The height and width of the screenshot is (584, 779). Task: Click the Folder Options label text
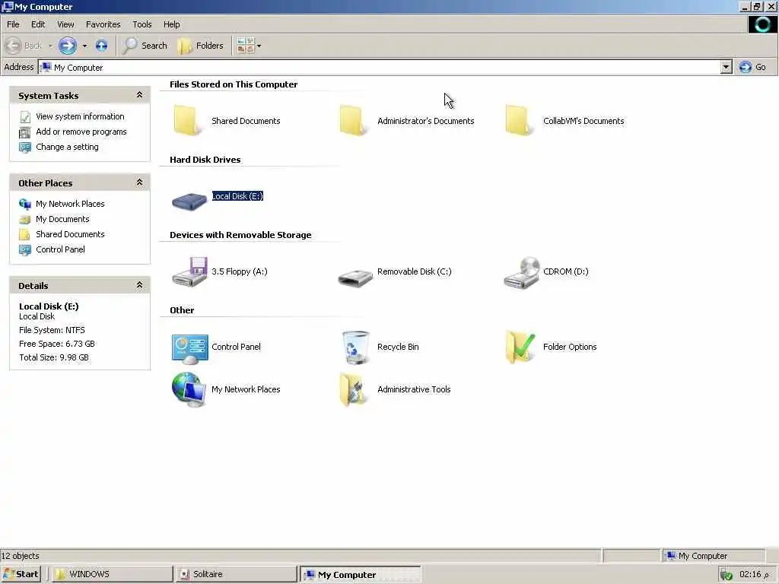570,347
